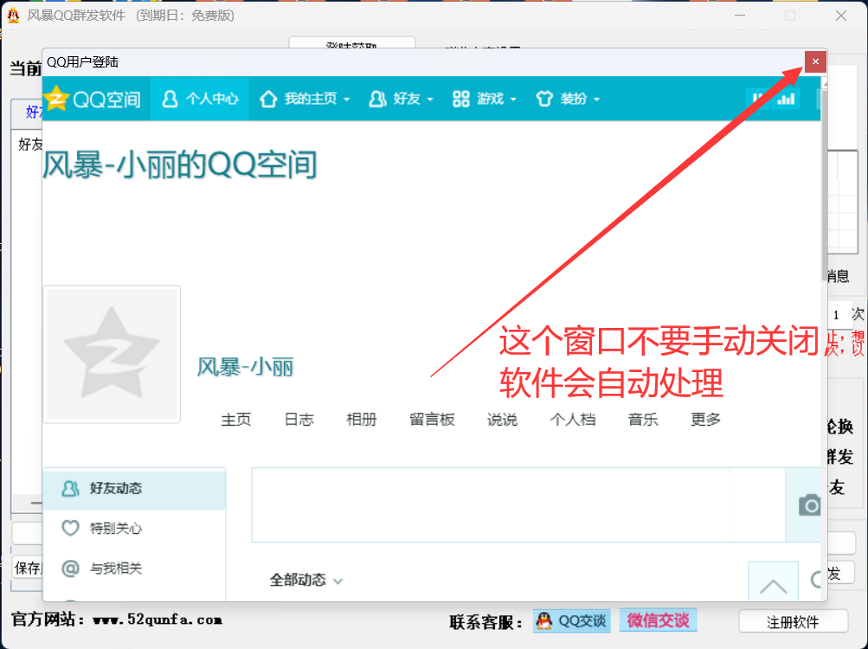Screen dimensions: 868x649
Task: Switch to the 相册 tab
Action: (x=362, y=419)
